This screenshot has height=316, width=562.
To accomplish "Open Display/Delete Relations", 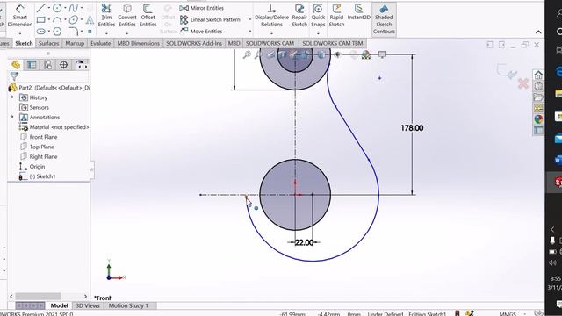I will coord(271,16).
